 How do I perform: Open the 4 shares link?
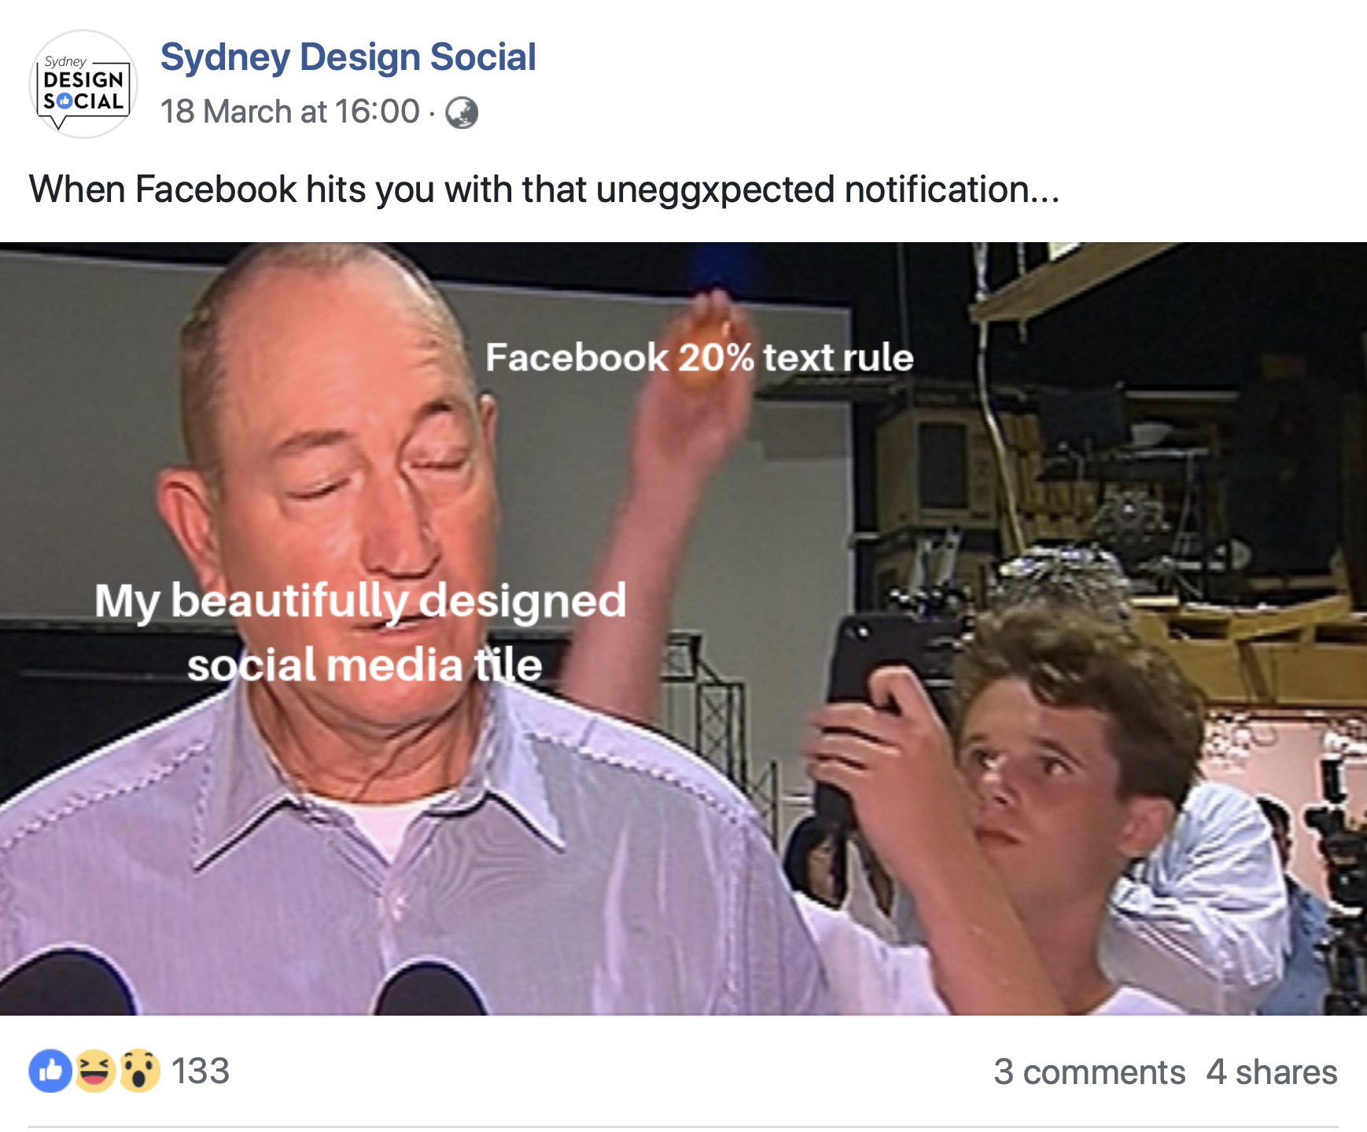pyautogui.click(x=1272, y=1072)
